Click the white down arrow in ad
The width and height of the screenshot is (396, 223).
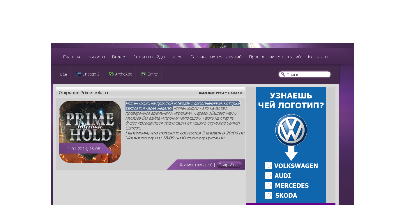[291, 153]
